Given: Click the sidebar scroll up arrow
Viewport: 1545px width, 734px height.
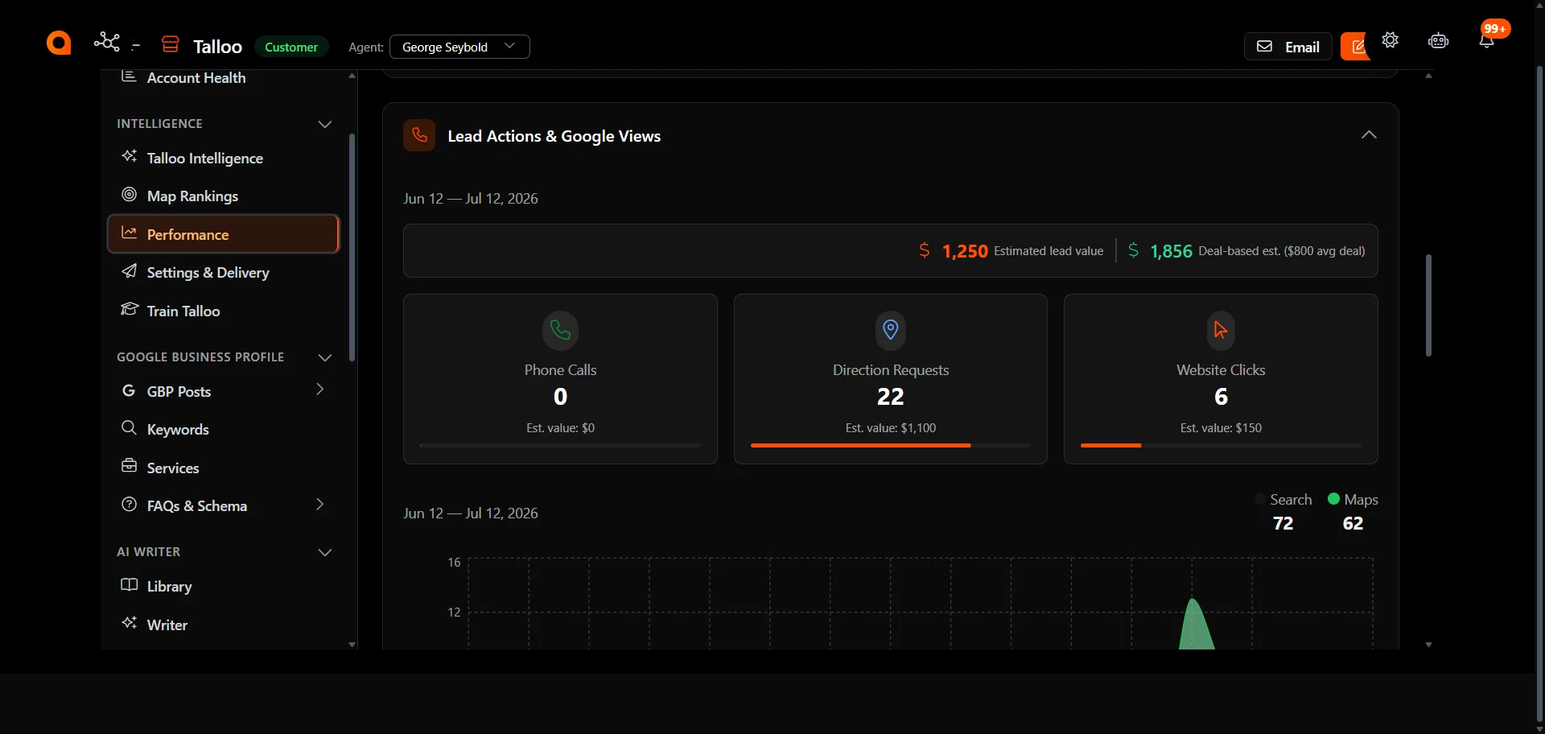Looking at the screenshot, I should point(352,76).
